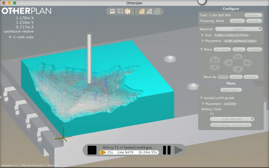Select the first Move By increment
The height and width of the screenshot is (168, 269).
click(x=223, y=77)
